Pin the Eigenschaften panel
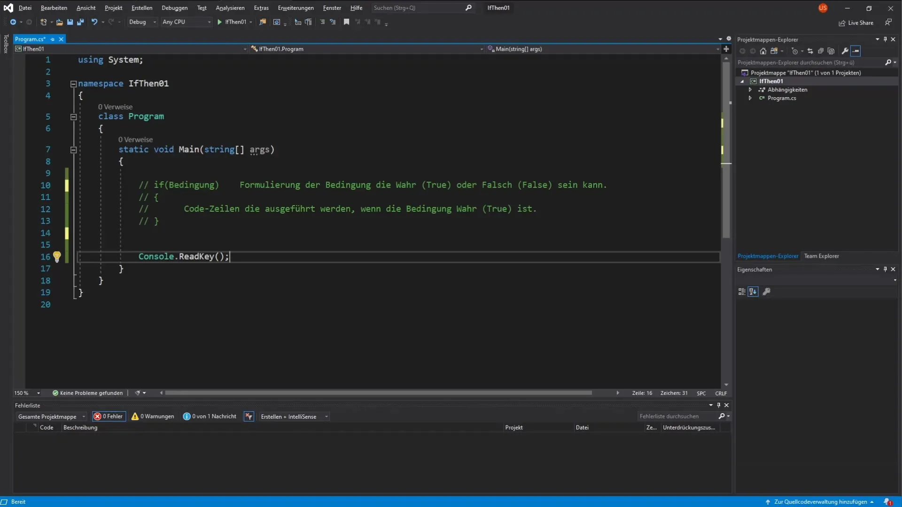Image resolution: width=902 pixels, height=507 pixels. click(885, 269)
